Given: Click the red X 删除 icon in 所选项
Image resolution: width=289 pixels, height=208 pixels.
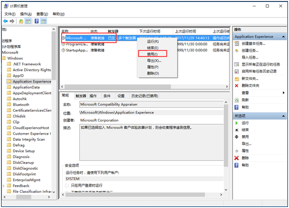Looking at the screenshot, I should [x=237, y=158].
